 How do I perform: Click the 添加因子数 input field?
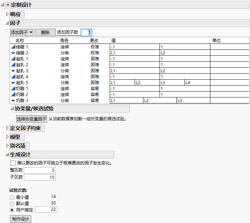tap(86, 33)
